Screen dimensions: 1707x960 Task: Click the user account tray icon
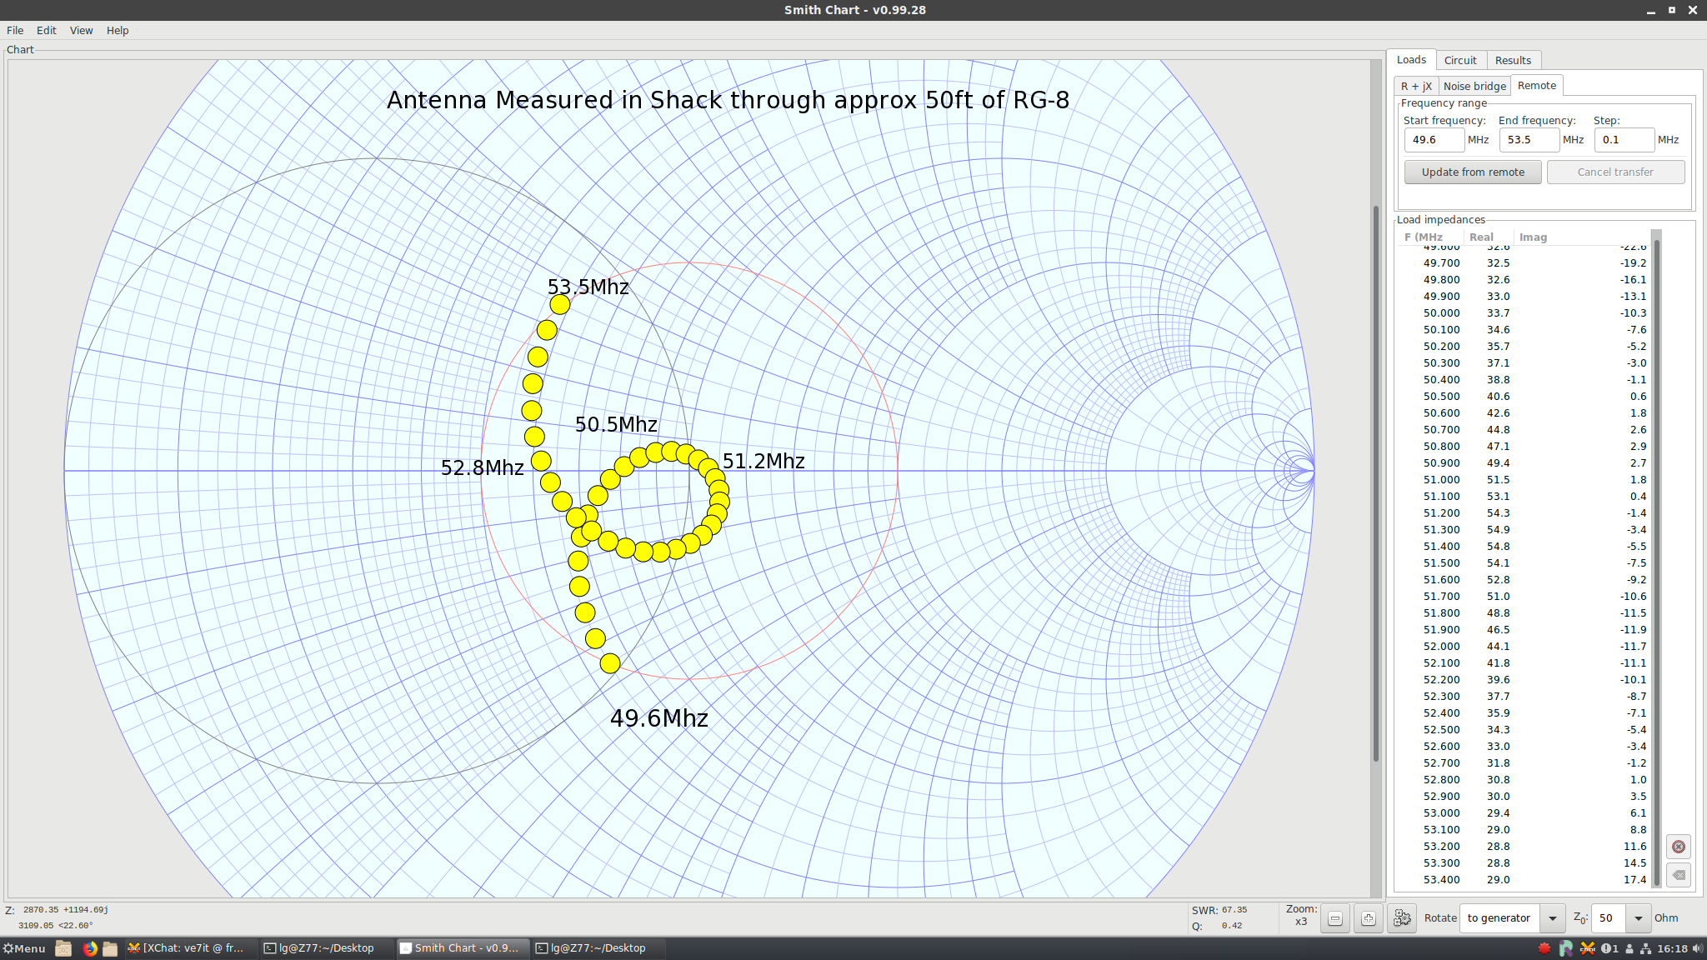click(1629, 948)
